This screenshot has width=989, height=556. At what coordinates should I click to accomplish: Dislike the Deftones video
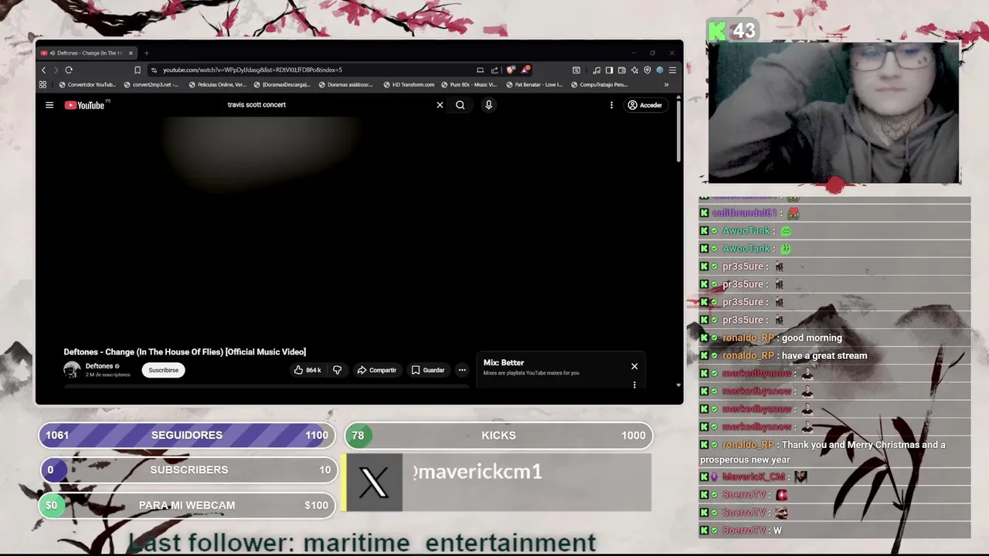click(x=337, y=370)
